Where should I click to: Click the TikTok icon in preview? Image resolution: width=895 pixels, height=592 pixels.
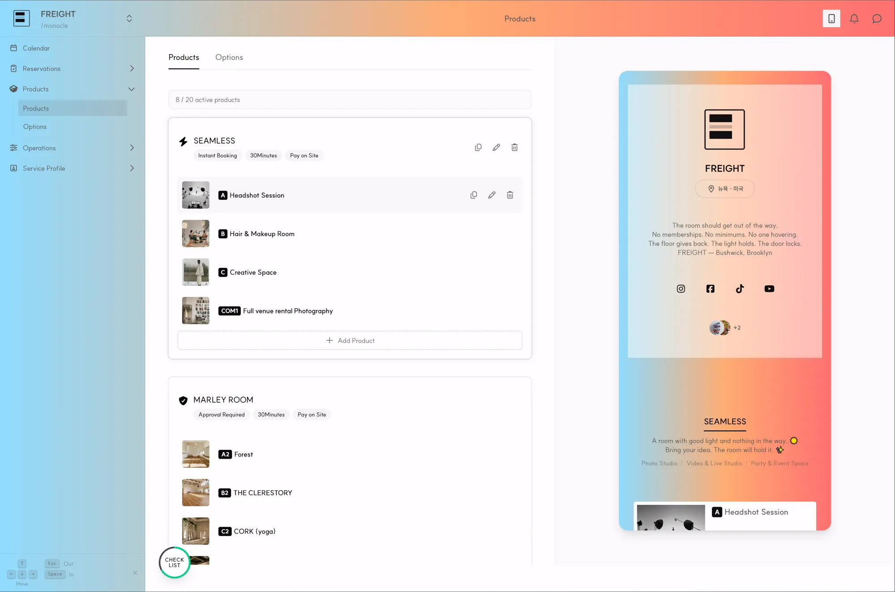(740, 289)
